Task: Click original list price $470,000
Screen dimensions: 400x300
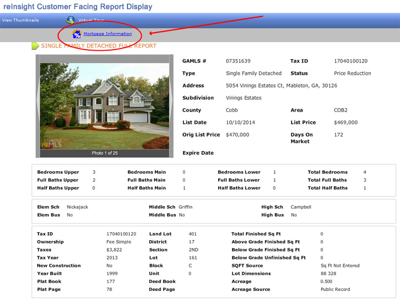Action: click(237, 135)
